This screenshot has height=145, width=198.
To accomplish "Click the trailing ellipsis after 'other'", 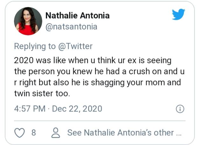I will (179, 133).
